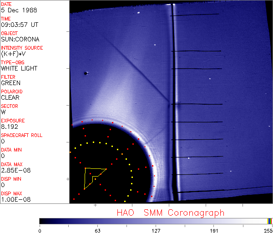Click the DISP MAX label
273x233 pixels.
pyautogui.click(x=11, y=193)
